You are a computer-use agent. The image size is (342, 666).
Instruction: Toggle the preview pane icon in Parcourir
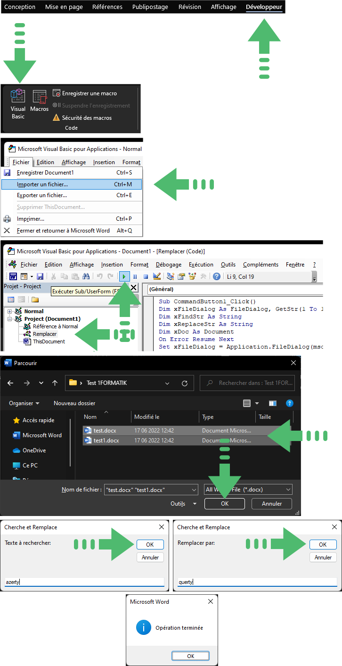(x=273, y=403)
